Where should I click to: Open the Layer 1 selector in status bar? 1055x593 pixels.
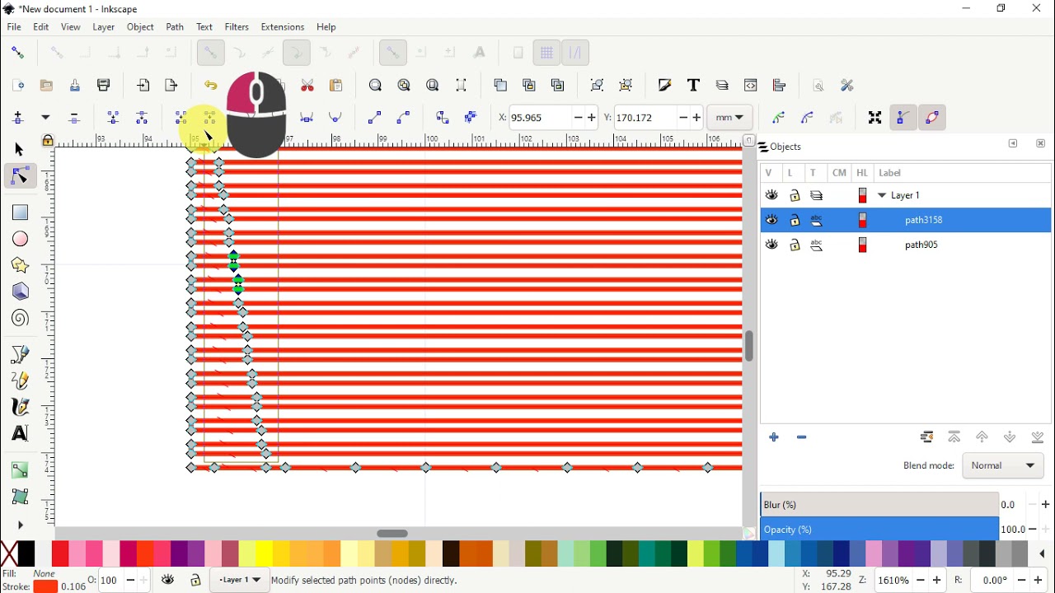click(240, 581)
